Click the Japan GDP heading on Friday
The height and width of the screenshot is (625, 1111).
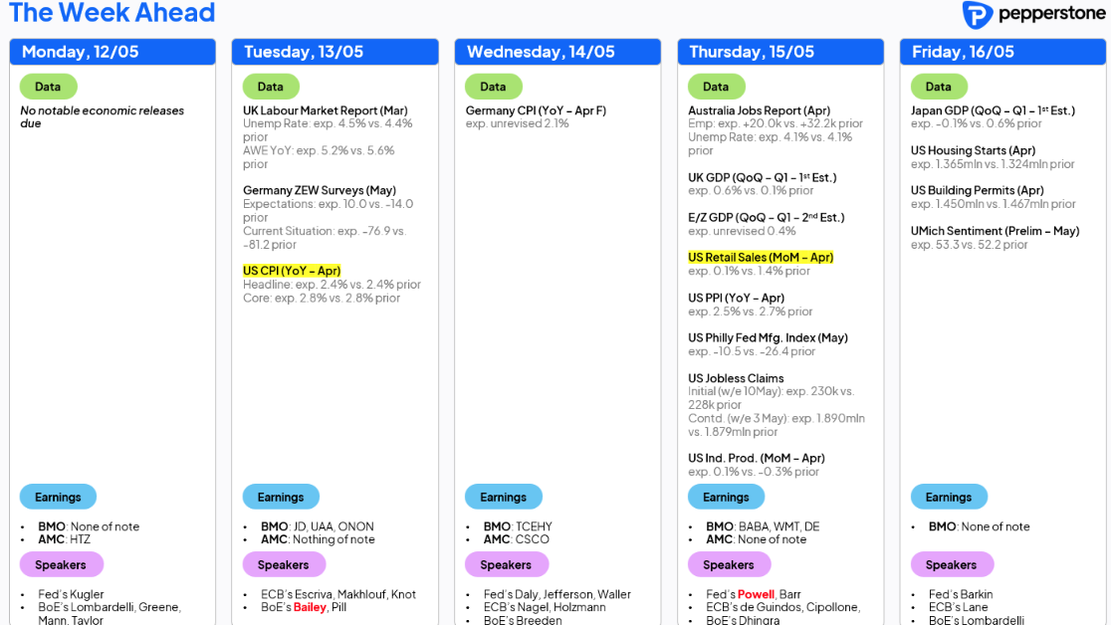[993, 110]
